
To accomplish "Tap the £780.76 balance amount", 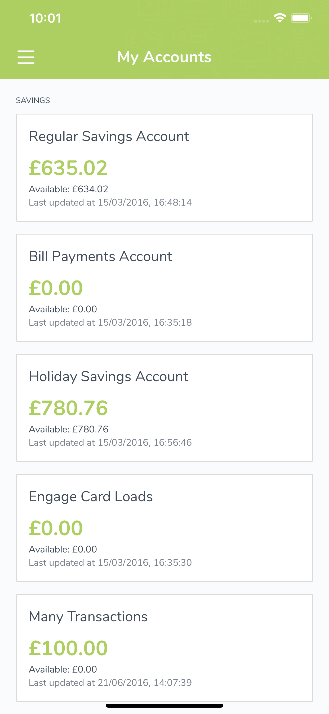I will coord(68,408).
